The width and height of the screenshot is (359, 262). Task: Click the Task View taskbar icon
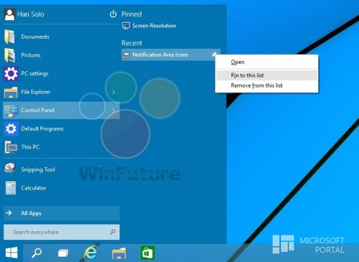tap(63, 253)
